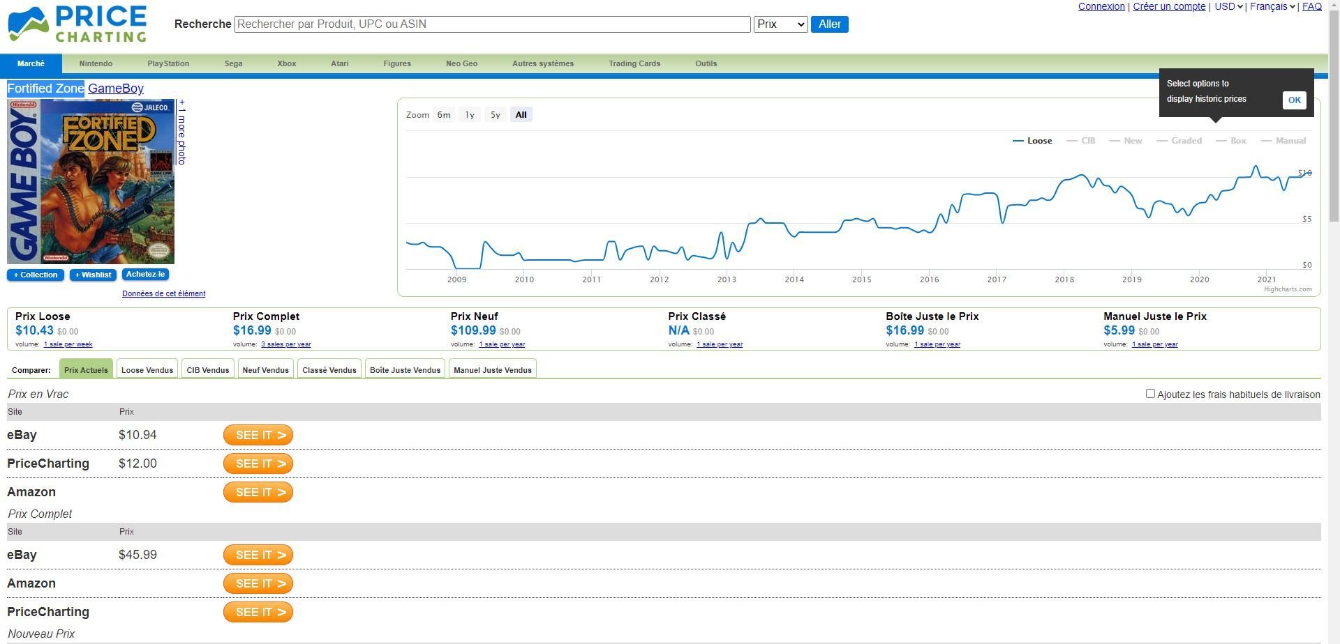The image size is (1340, 644).
Task: Dismiss the tooltip with OK button
Action: 1294,100
